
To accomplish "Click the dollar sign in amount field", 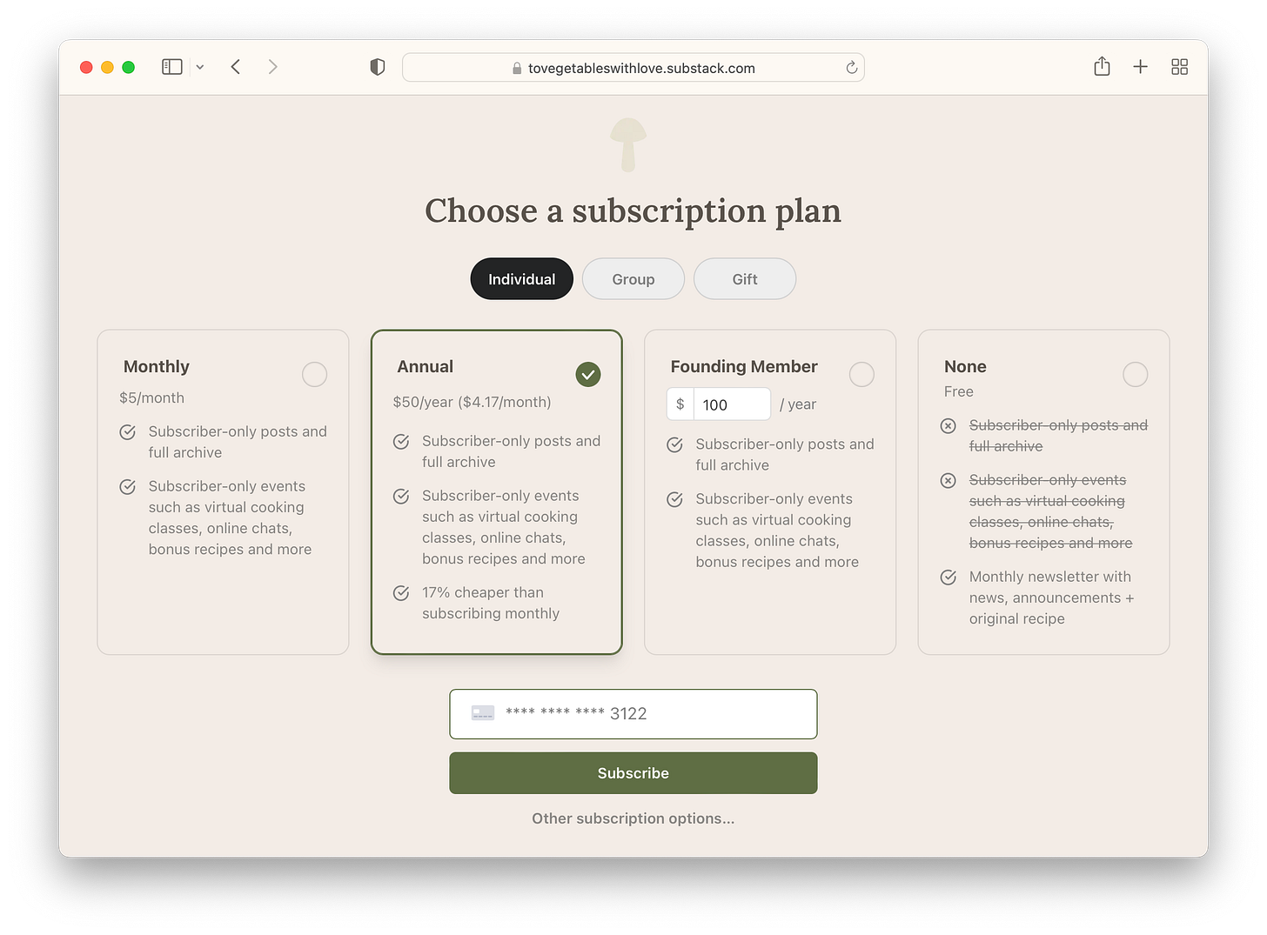I will tap(680, 404).
